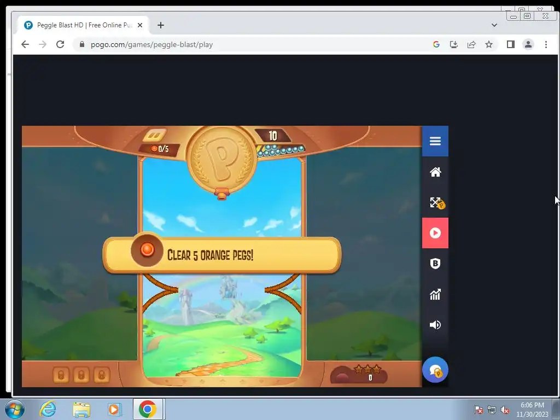
Task: Click the muted volume tray icon
Action: coord(505,410)
